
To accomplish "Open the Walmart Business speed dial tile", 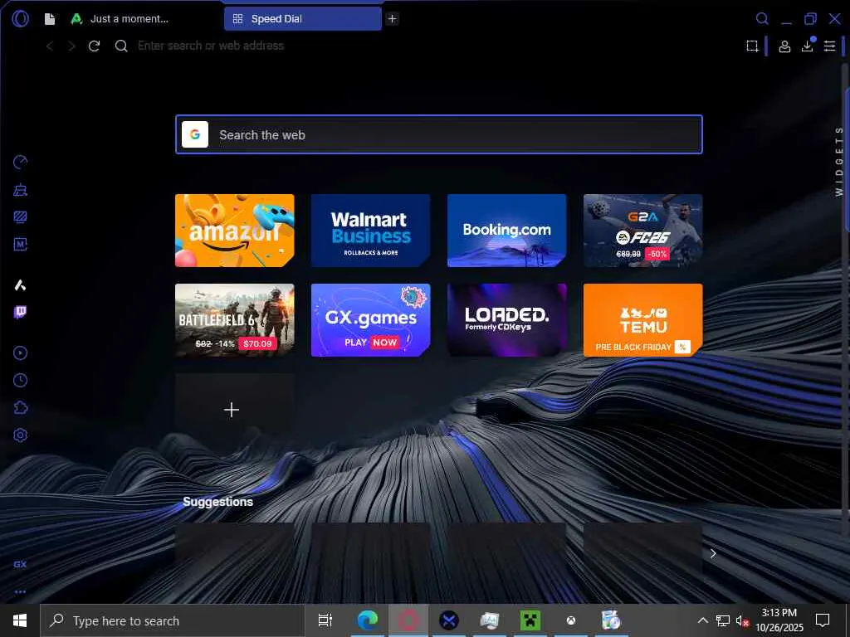I will [371, 231].
